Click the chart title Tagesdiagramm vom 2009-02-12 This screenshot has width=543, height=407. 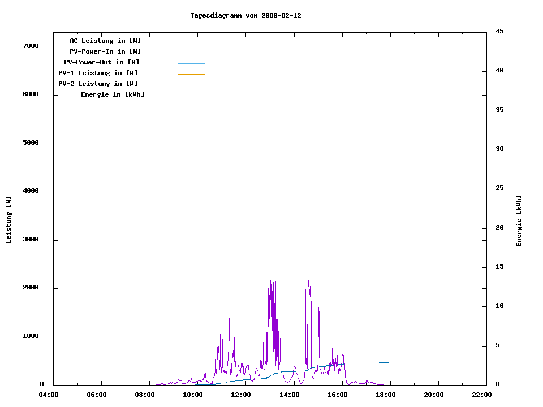coord(245,15)
